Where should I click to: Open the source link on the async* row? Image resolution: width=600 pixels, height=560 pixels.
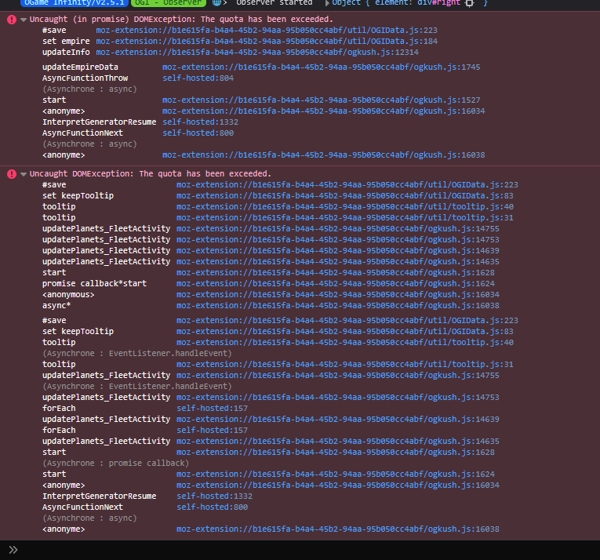(x=337, y=306)
